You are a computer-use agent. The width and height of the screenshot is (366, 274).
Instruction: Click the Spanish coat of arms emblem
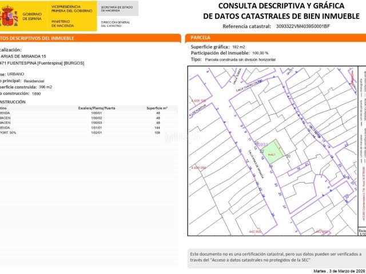pos(9,16)
